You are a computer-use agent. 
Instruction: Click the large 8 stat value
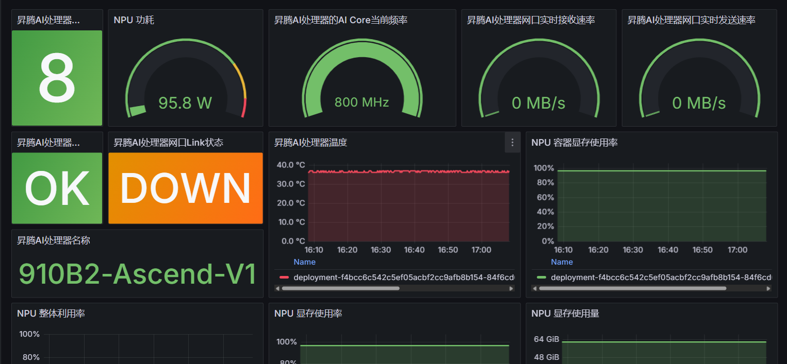[x=57, y=78]
